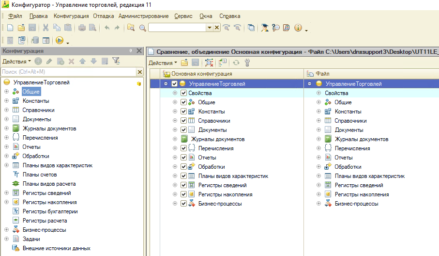Expand the Задачи node in the left tree
Viewport: 439px width, 256px height.
(6, 239)
